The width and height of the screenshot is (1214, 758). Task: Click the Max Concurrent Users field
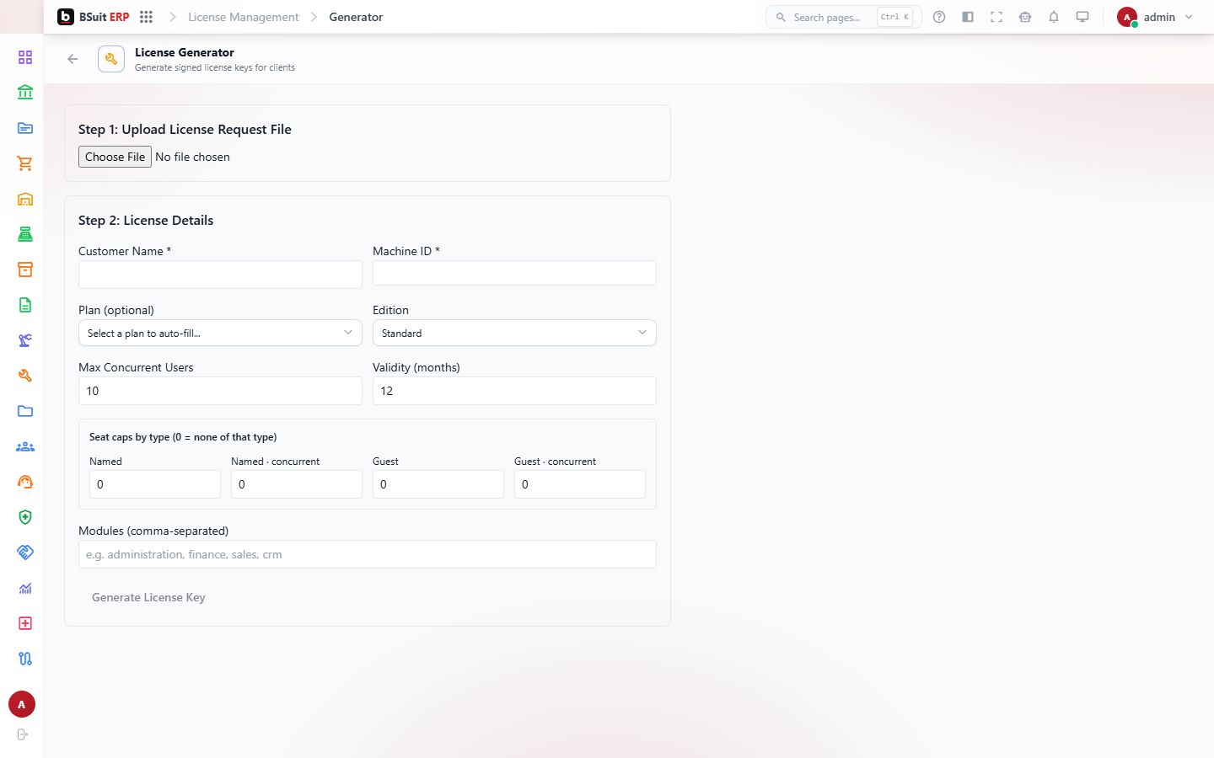(220, 391)
